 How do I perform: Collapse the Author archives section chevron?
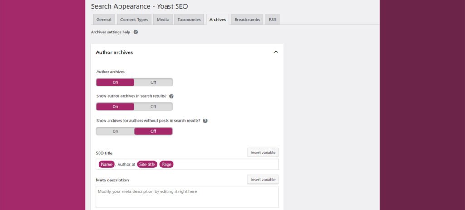click(x=276, y=52)
